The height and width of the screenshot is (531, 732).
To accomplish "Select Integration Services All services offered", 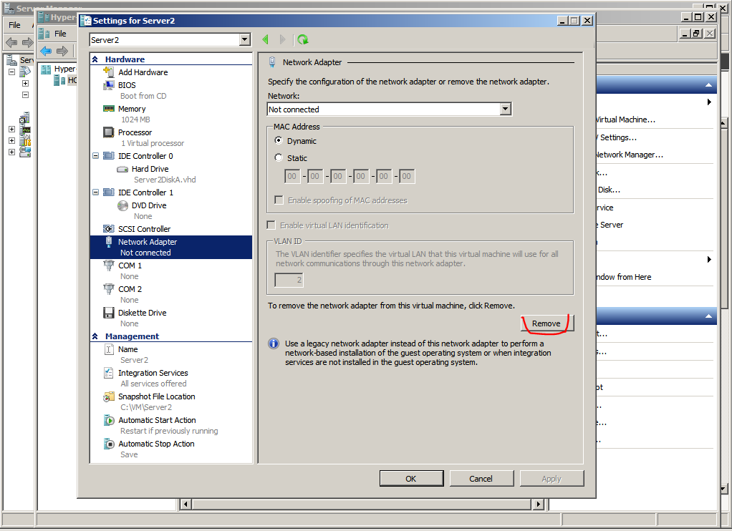I will pos(171,378).
